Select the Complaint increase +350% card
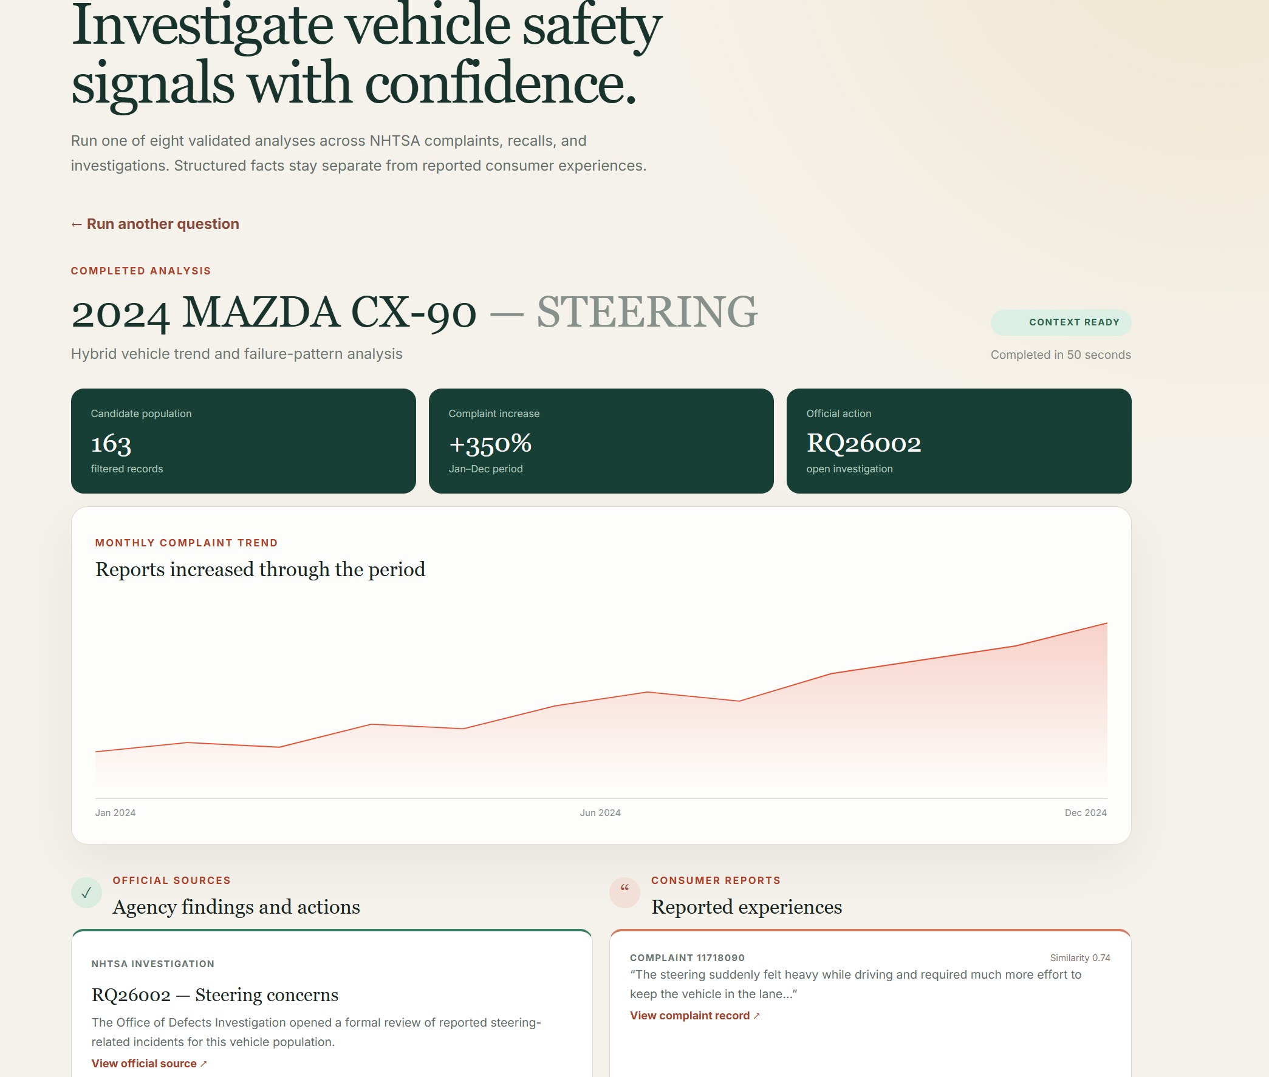Screen dimensions: 1269x1077 [x=601, y=441]
